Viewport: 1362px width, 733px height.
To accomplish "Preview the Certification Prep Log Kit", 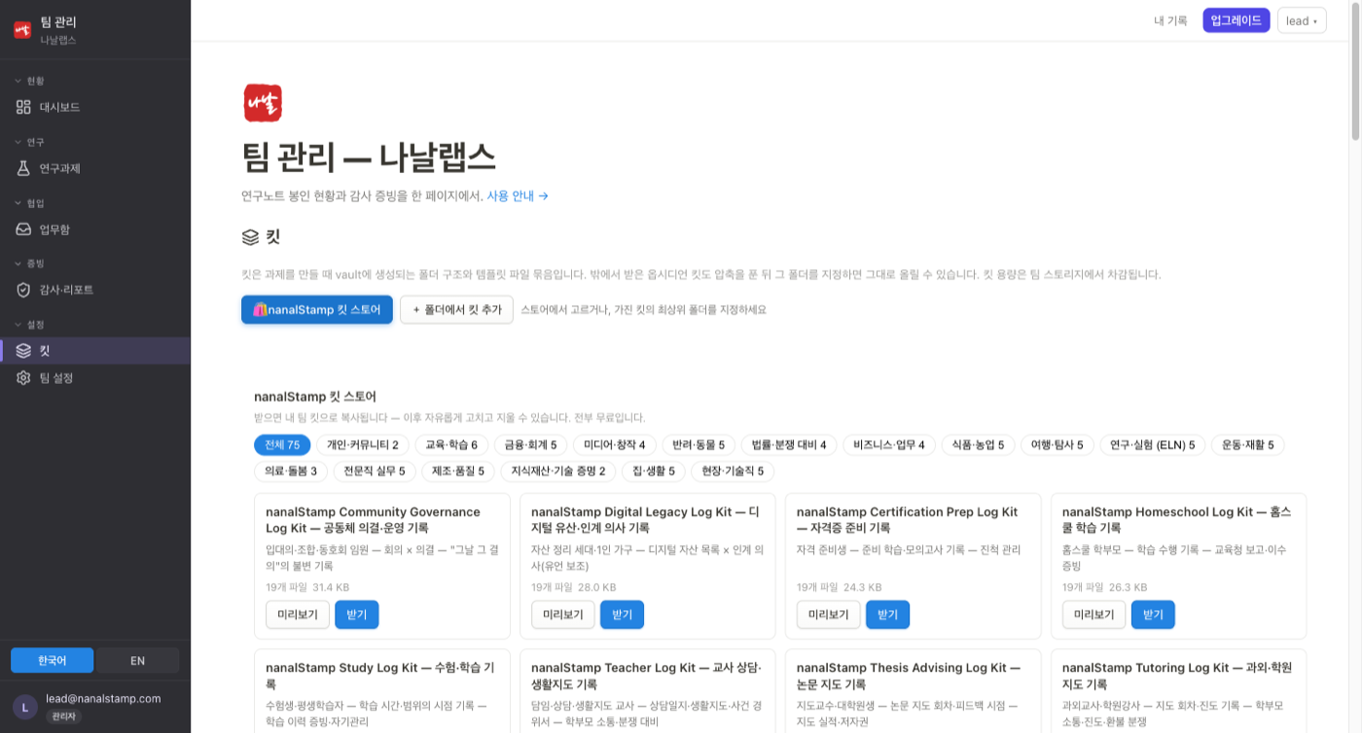I will [x=829, y=614].
